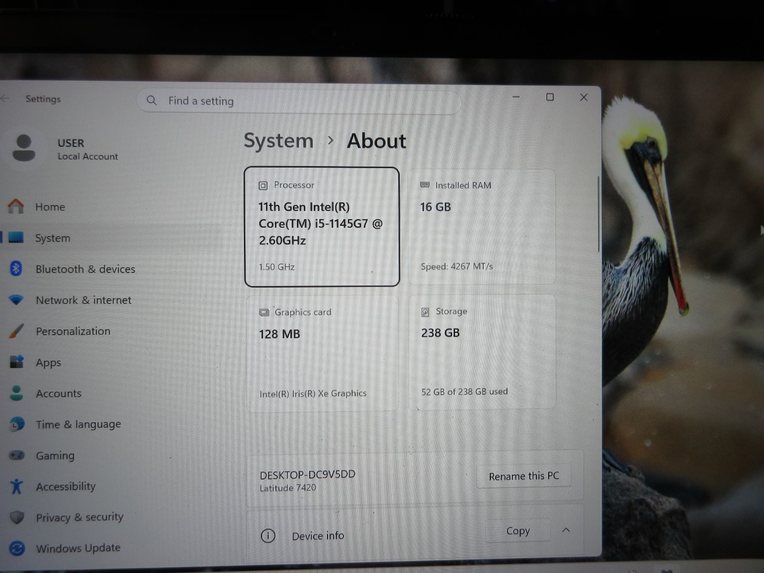Click the Privacy & security shield icon
The image size is (764, 573).
[x=17, y=517]
